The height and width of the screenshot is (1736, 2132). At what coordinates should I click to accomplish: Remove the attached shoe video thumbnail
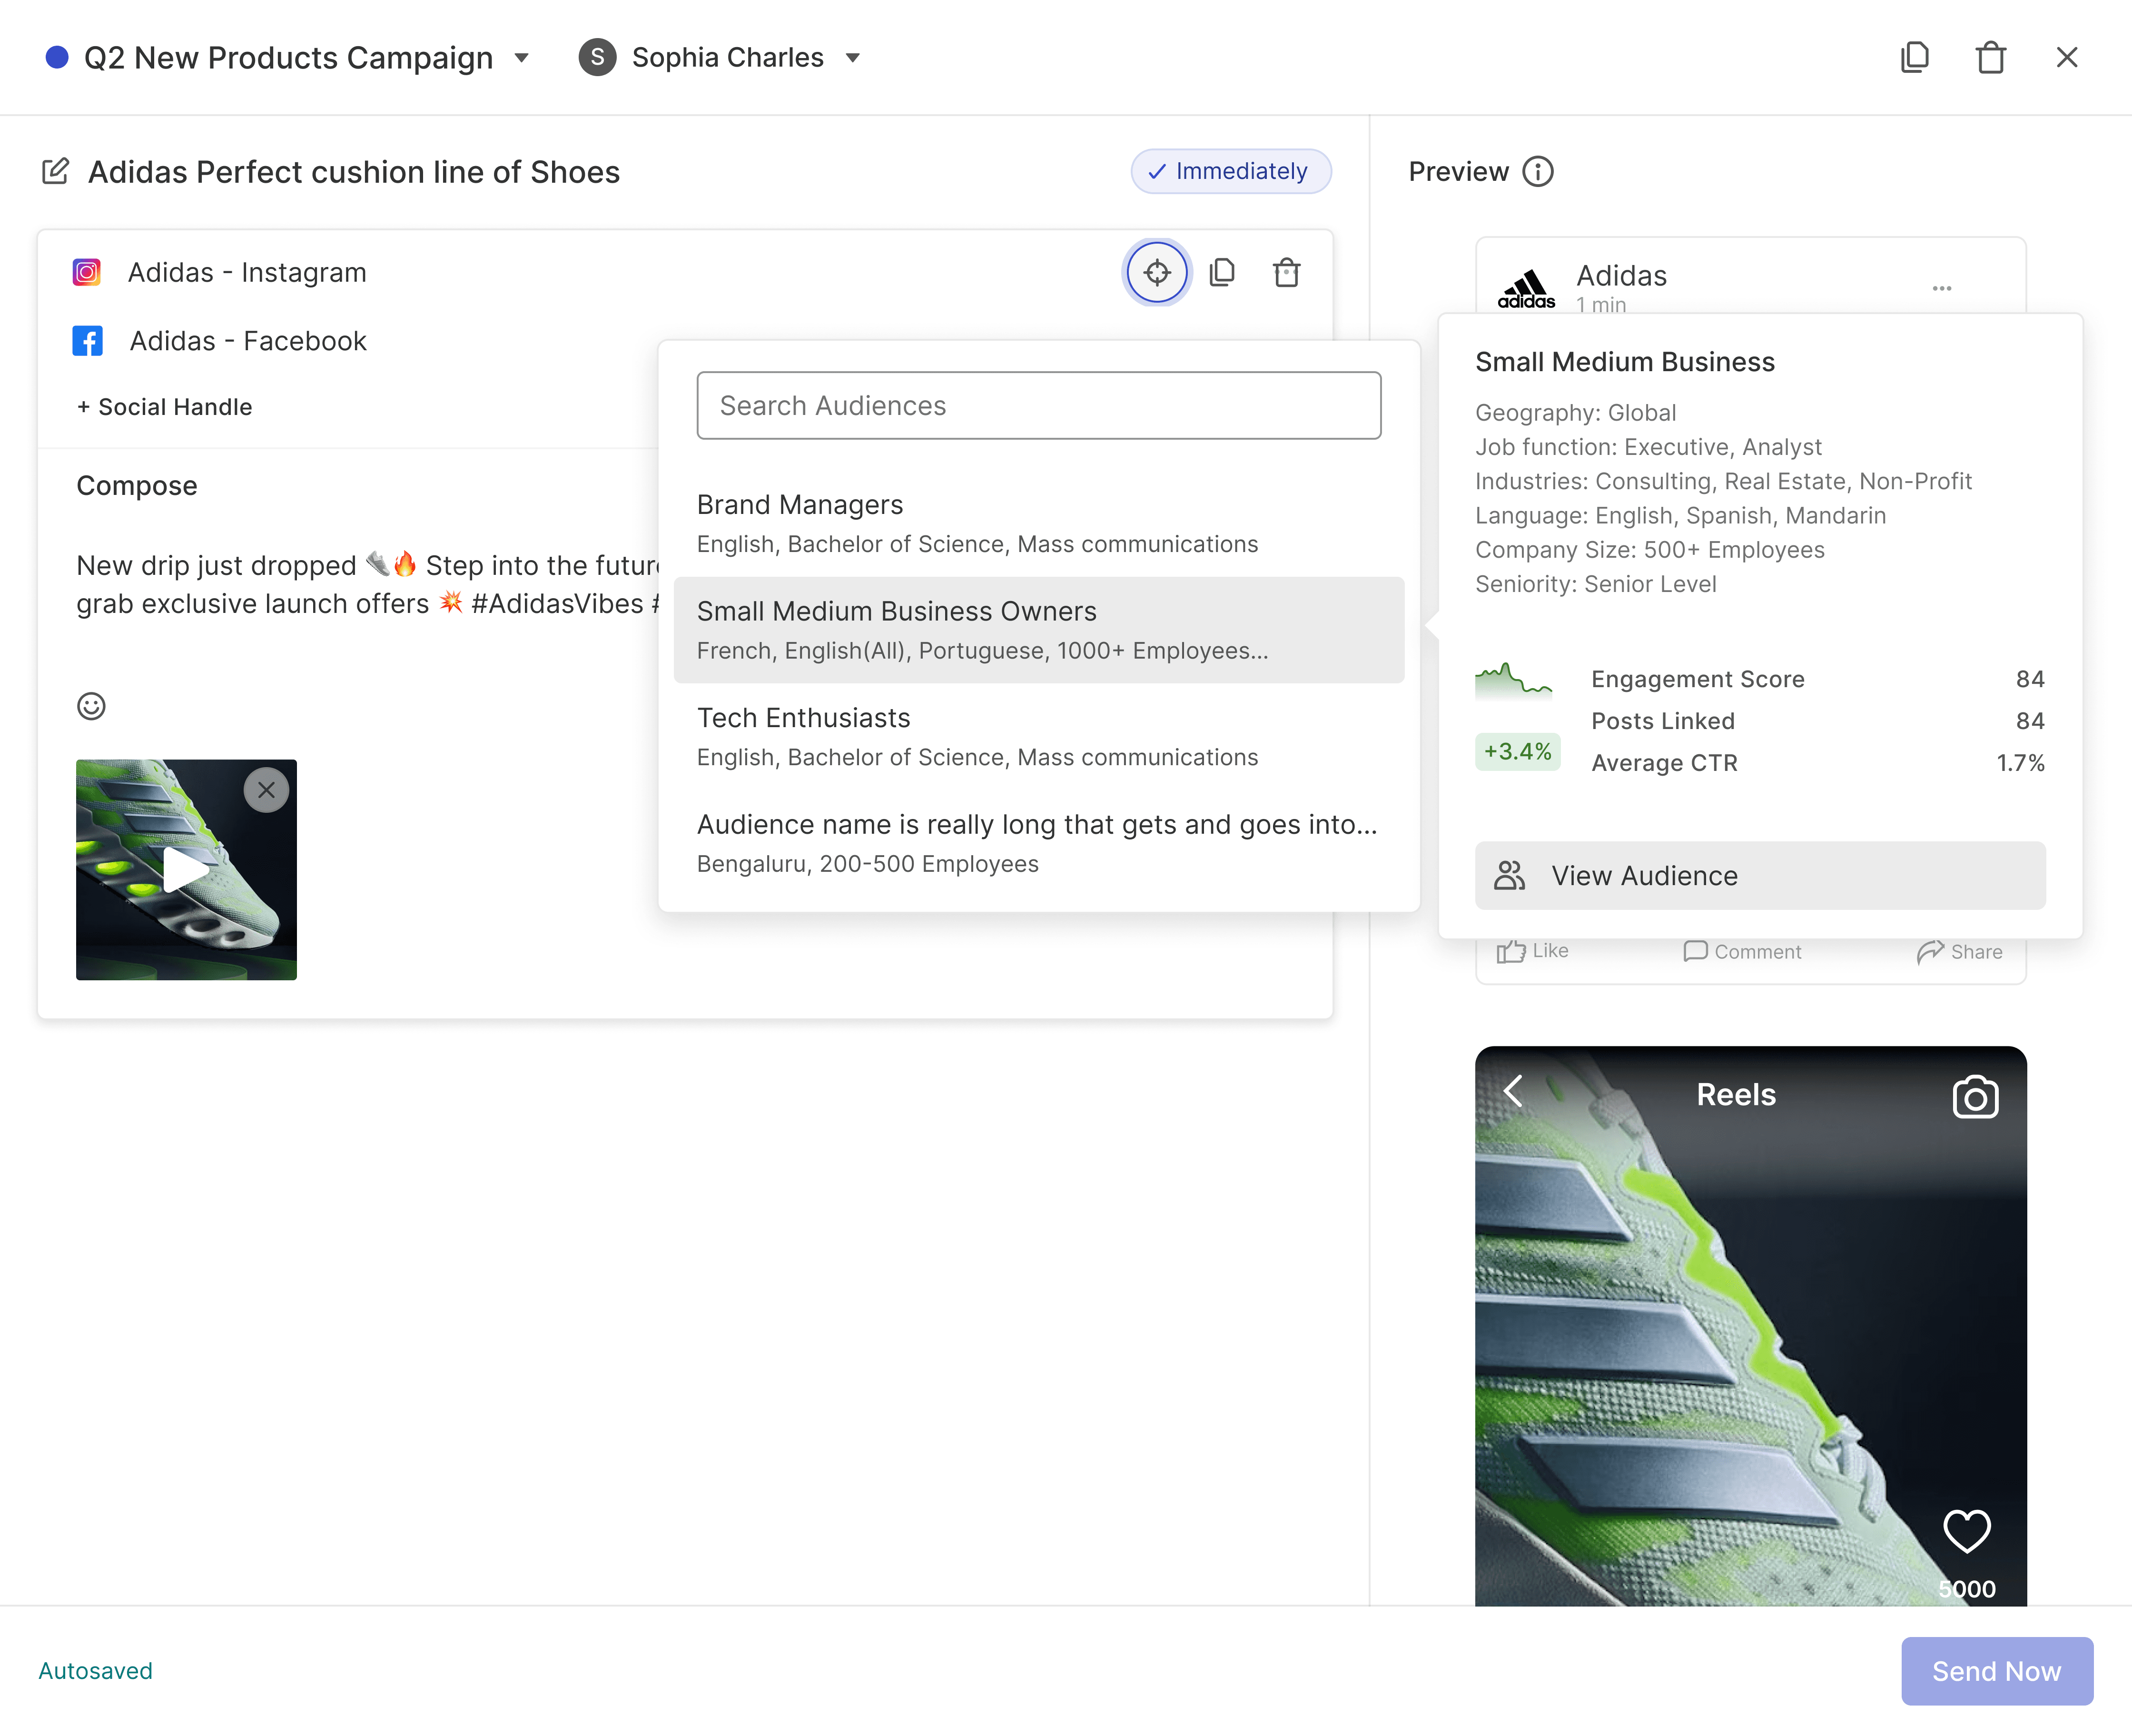pyautogui.click(x=266, y=790)
